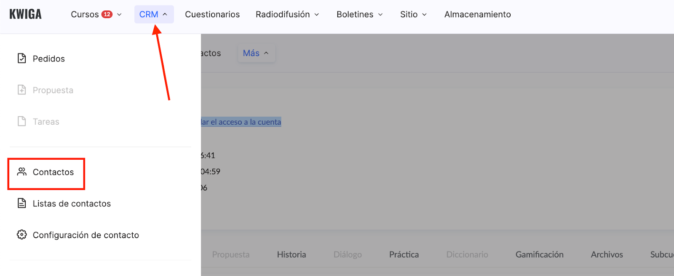This screenshot has width=674, height=276.
Task: Switch to the Diccionario tab
Action: pos(467,255)
